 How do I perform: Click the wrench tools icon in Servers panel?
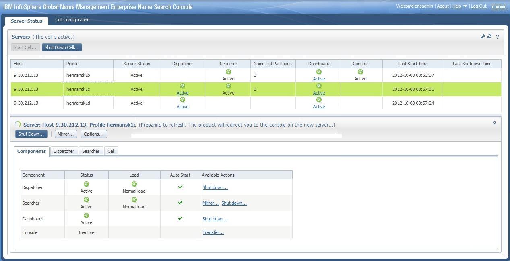(483, 37)
